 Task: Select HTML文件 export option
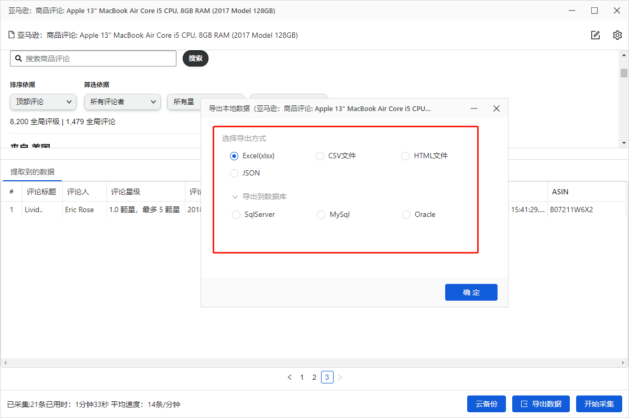[x=424, y=156]
